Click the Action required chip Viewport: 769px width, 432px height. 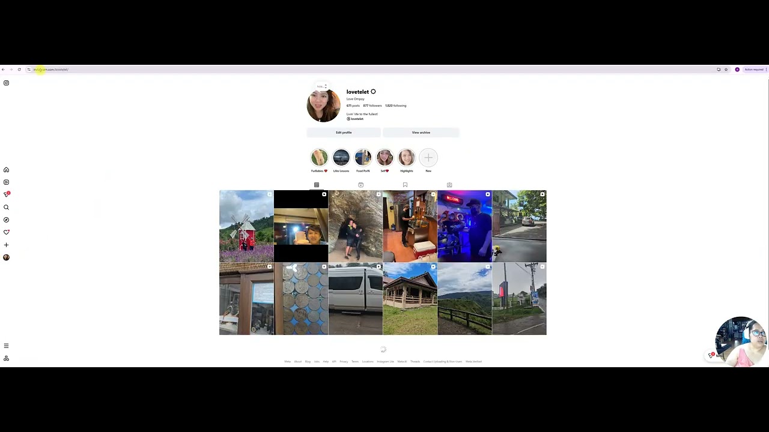pyautogui.click(x=753, y=70)
